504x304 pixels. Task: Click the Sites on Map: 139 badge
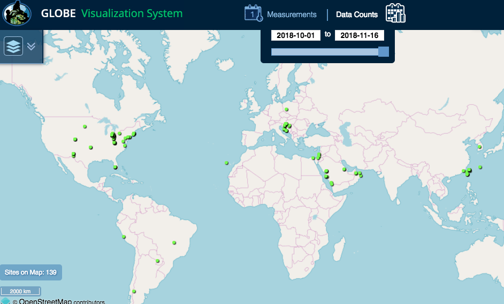(x=30, y=272)
